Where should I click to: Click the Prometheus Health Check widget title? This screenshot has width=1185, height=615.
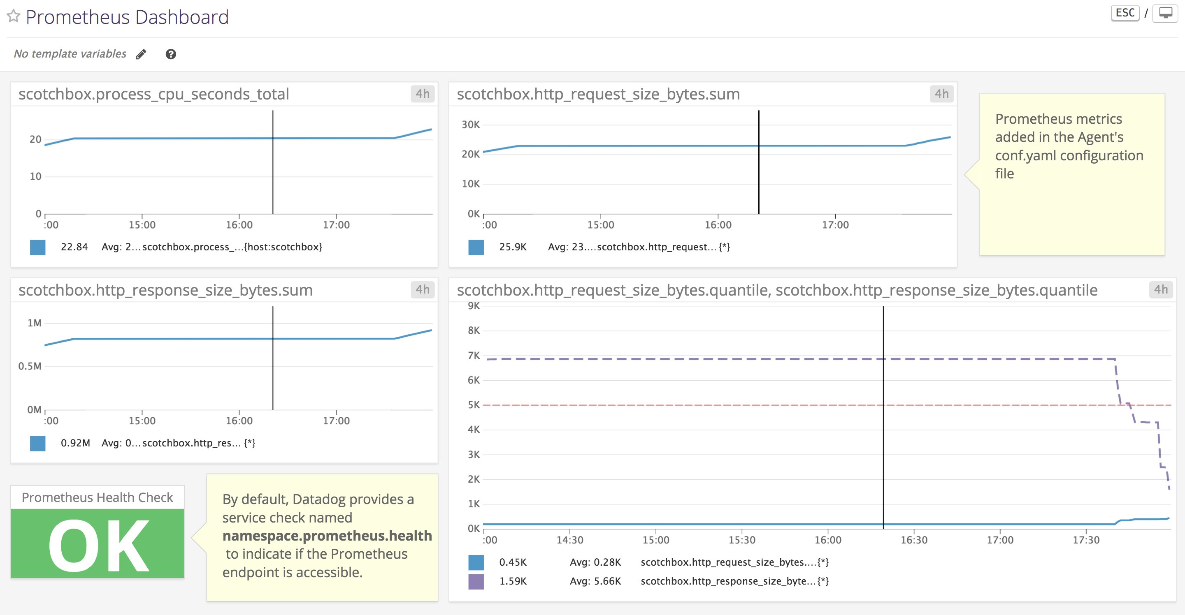click(98, 497)
